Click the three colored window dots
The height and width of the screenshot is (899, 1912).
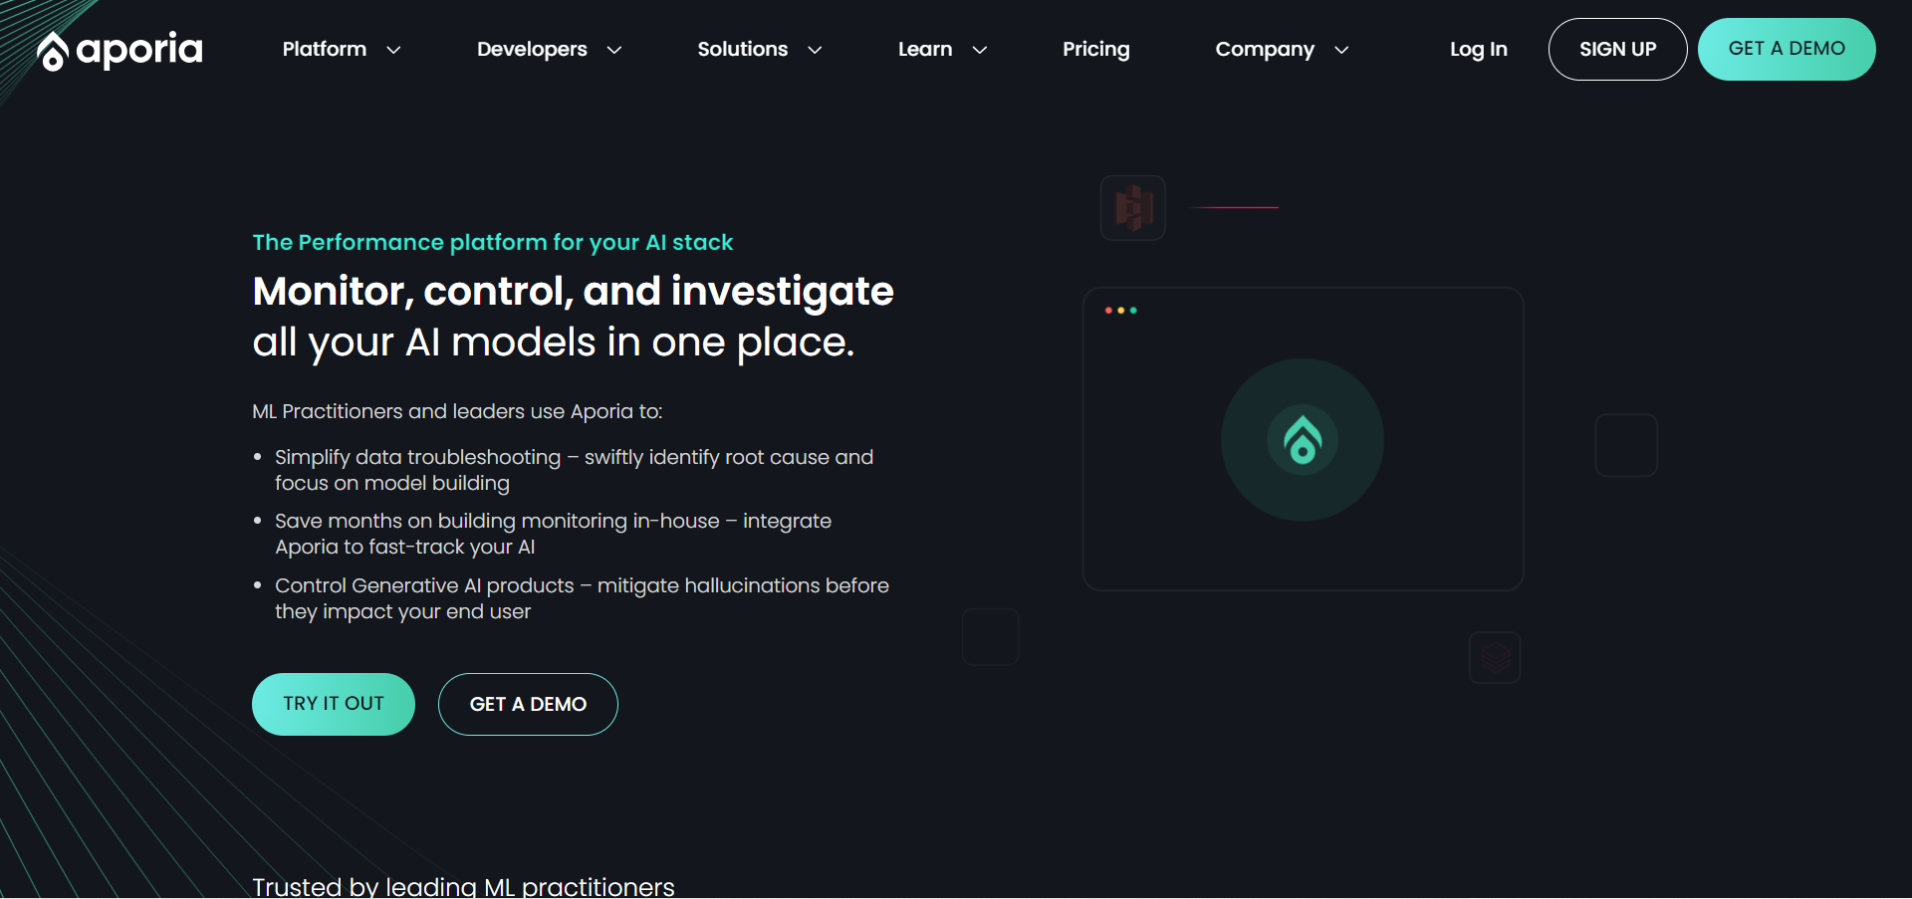(x=1120, y=311)
